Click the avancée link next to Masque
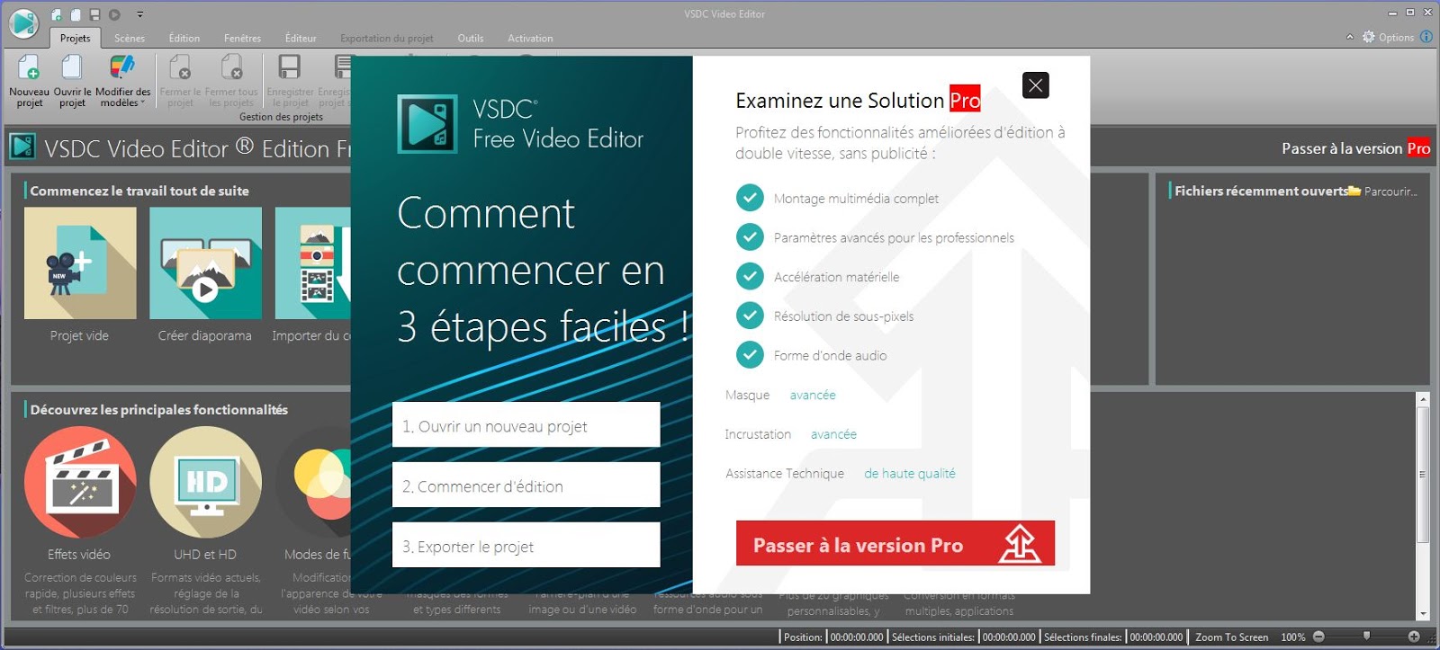Screen dimensions: 1440x650 coord(813,395)
